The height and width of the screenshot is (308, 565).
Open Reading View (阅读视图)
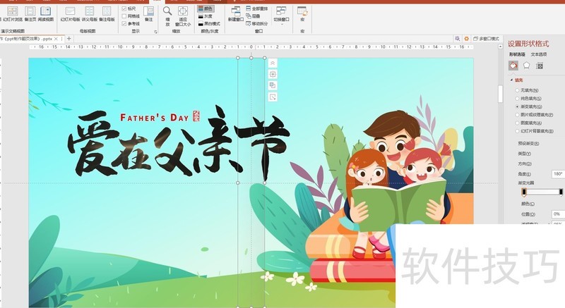tap(46, 14)
